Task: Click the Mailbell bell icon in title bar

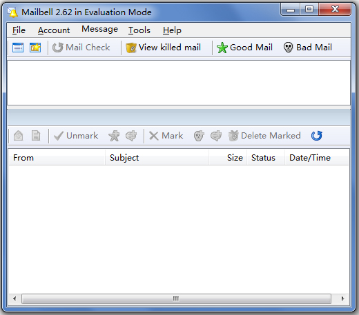Action: tap(12, 12)
